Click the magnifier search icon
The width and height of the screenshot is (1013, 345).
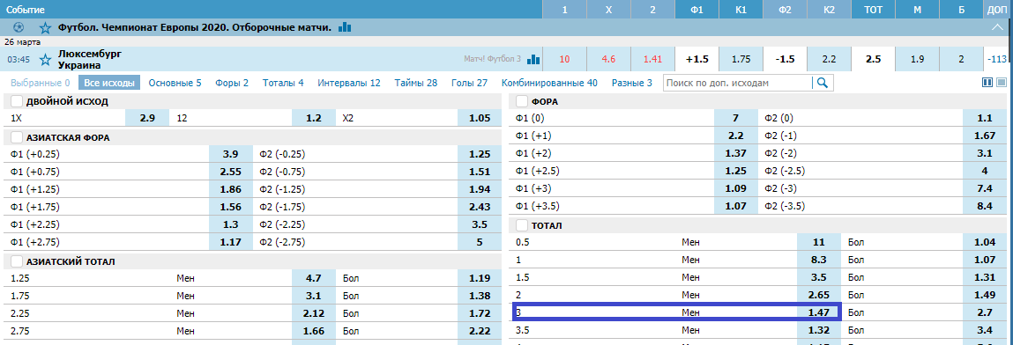[x=823, y=83]
